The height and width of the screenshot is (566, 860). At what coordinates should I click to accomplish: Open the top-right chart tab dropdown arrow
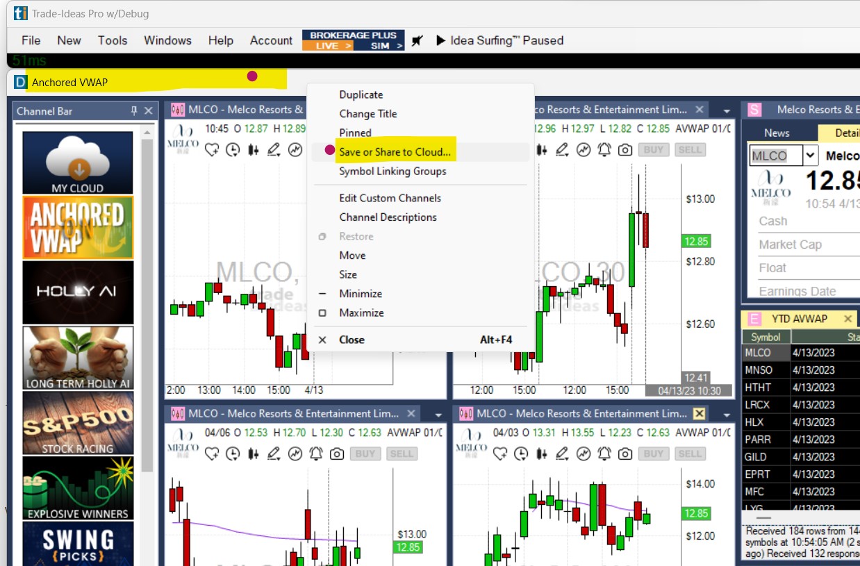click(x=727, y=111)
